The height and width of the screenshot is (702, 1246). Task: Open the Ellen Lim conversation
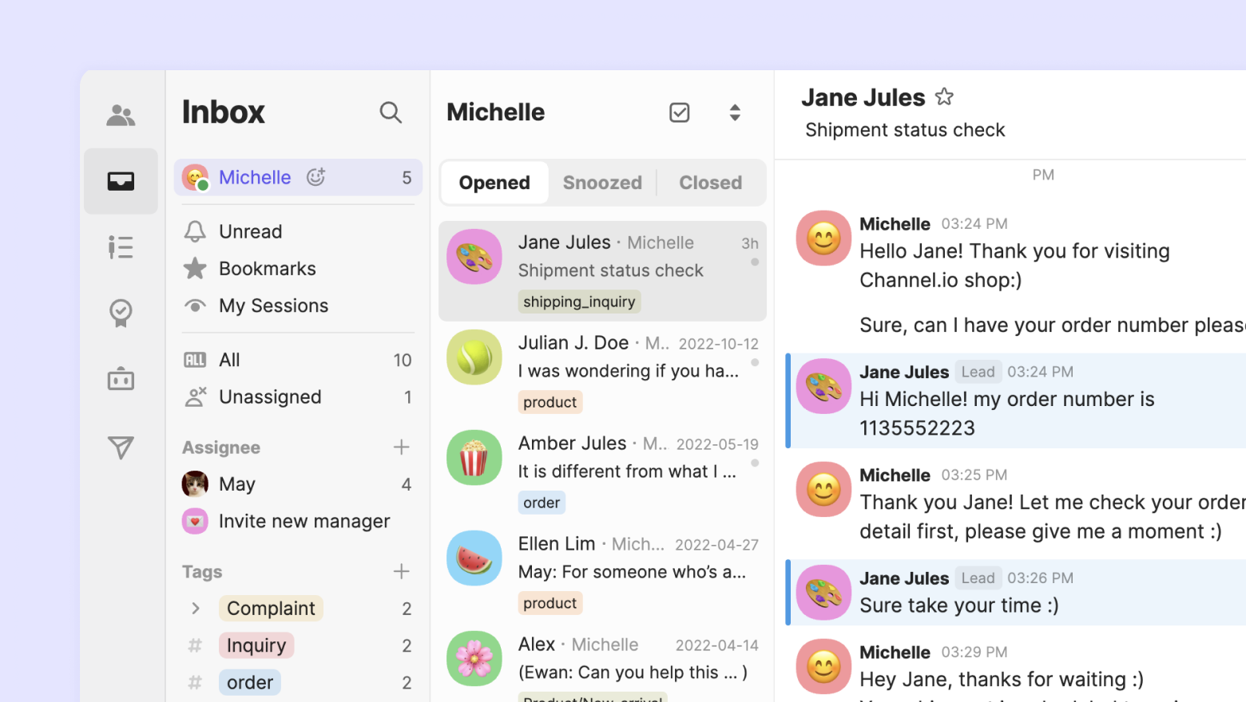pos(602,573)
